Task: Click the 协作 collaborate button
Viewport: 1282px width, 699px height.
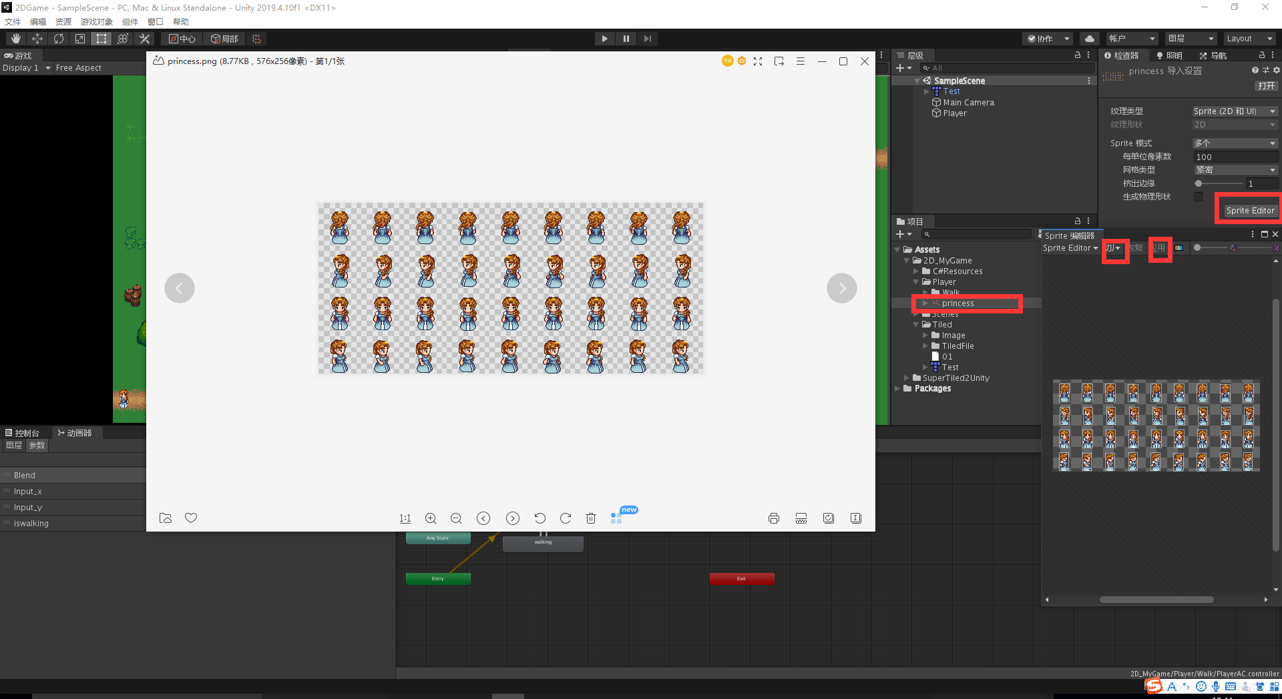Action: 1047,39
